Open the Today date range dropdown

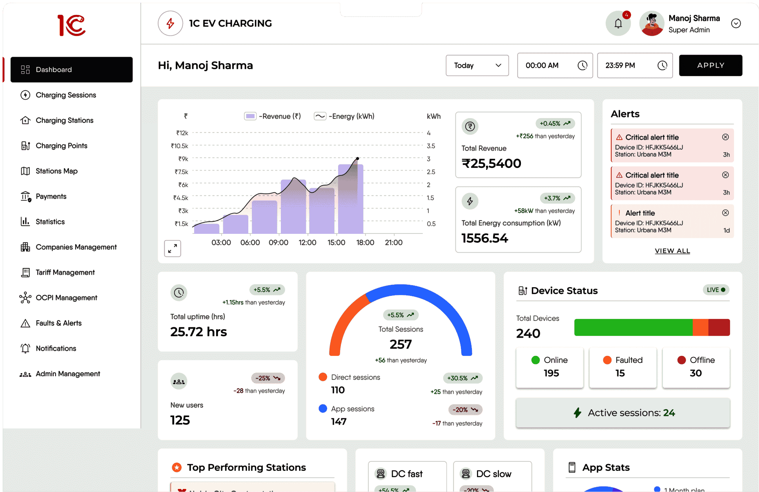[477, 66]
